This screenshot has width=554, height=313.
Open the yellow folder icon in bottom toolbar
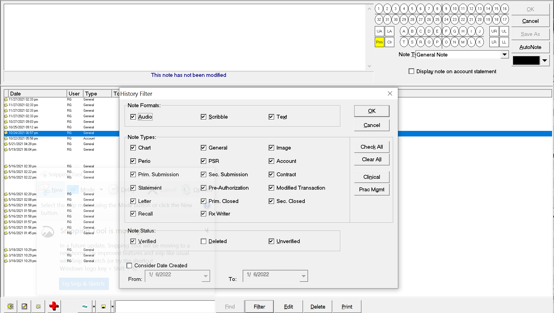[x=103, y=306]
